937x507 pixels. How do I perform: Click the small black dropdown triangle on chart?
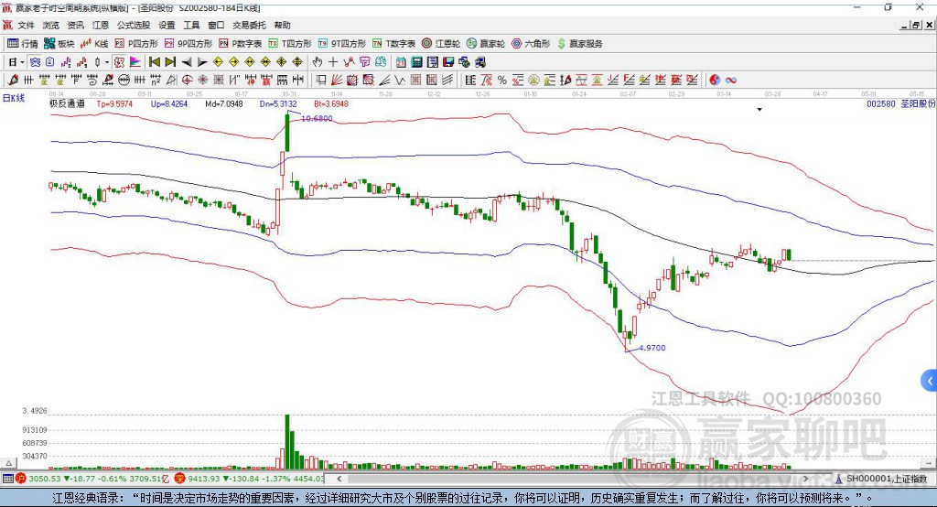pyautogui.click(x=759, y=110)
